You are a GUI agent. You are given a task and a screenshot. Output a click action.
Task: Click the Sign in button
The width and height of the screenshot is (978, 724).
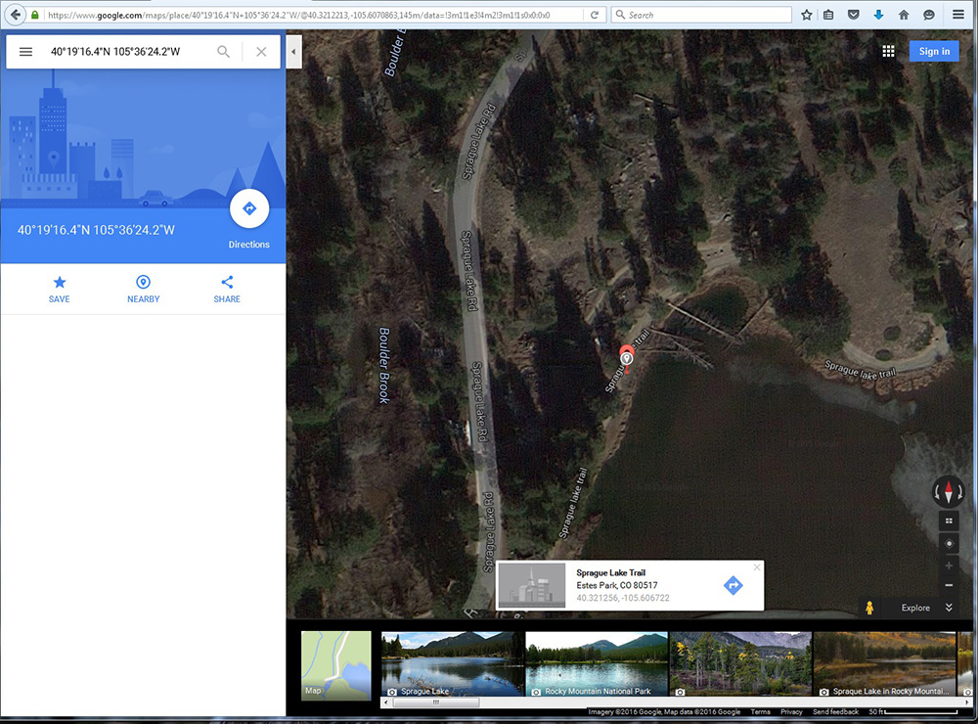click(933, 52)
